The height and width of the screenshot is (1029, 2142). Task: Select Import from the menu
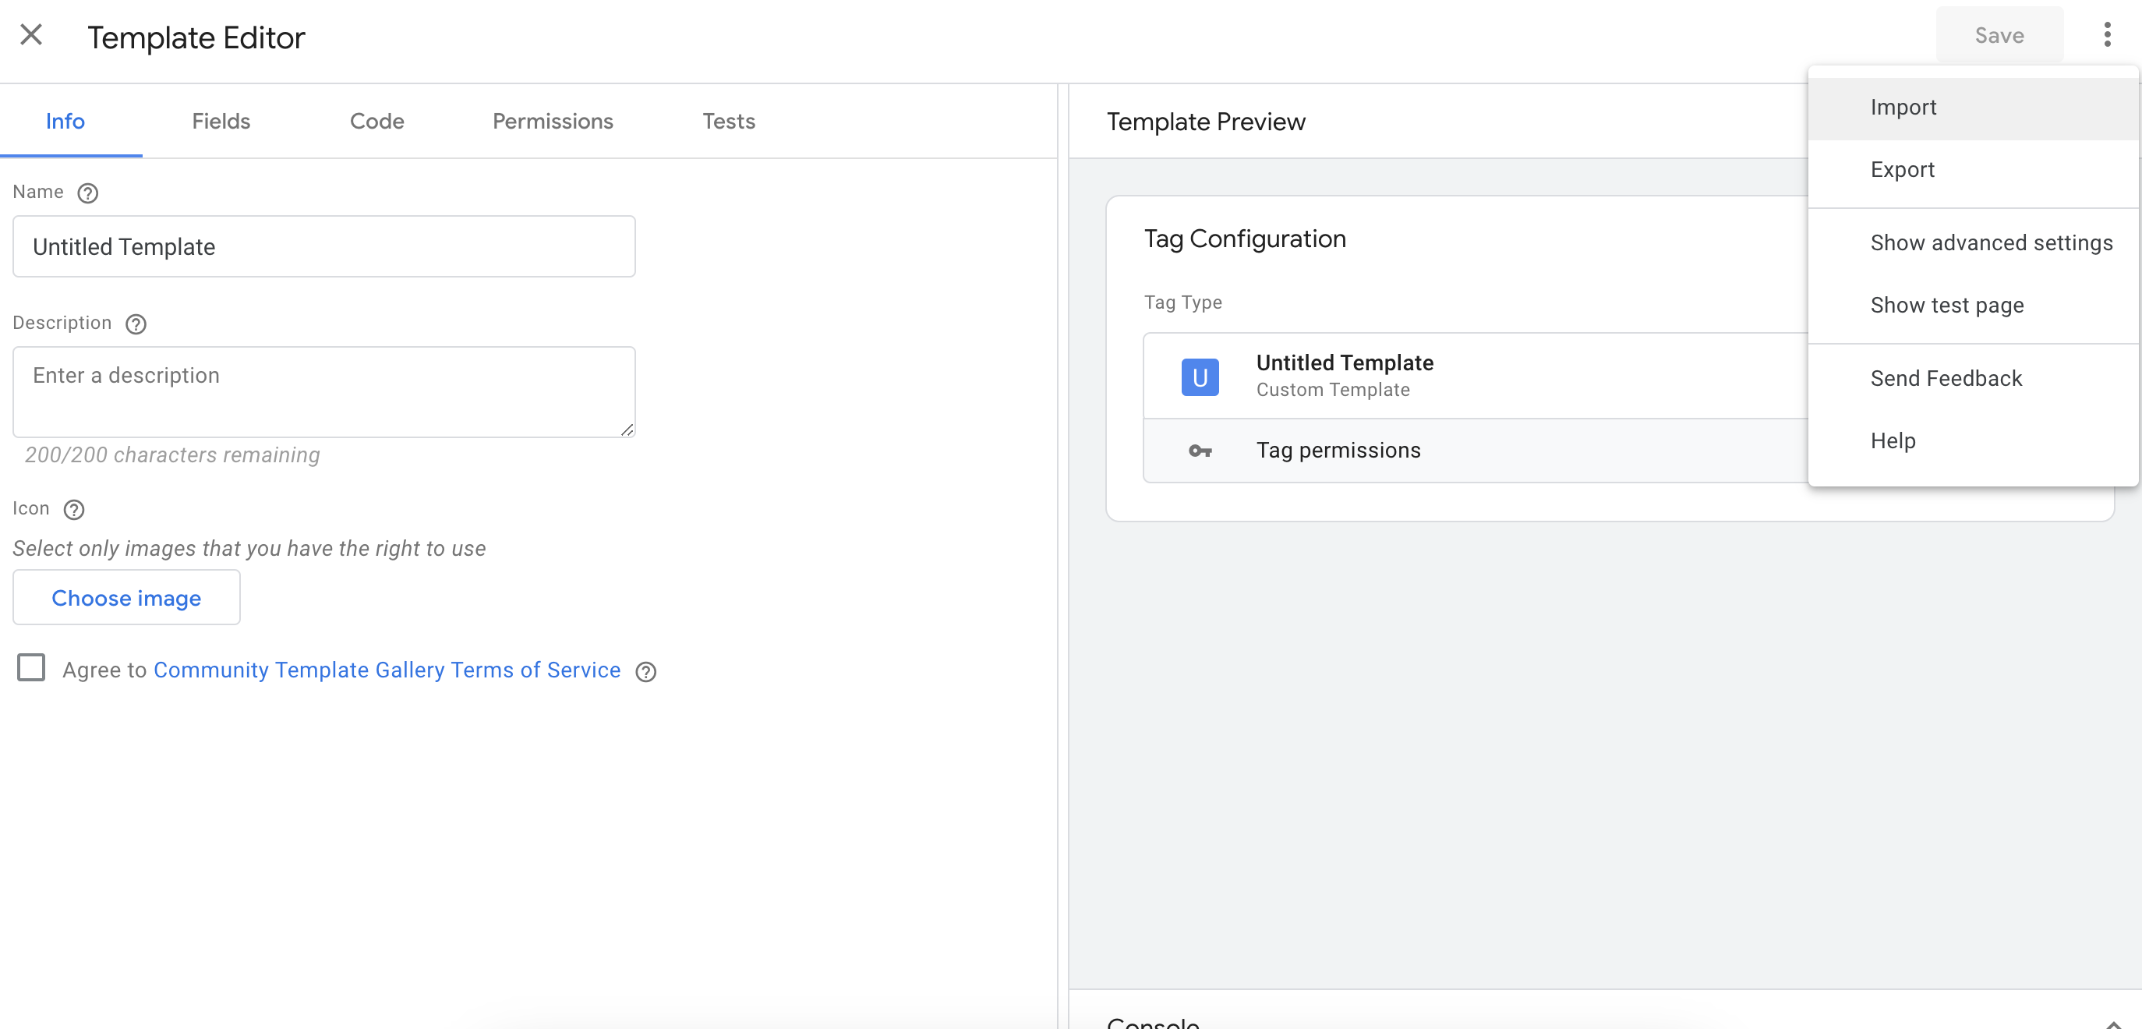(1903, 107)
